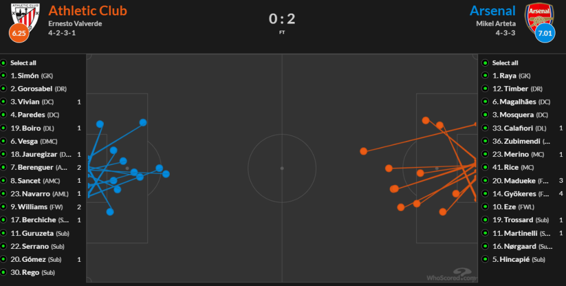
Task: Open the Arsenal team name link
Action: (492, 11)
